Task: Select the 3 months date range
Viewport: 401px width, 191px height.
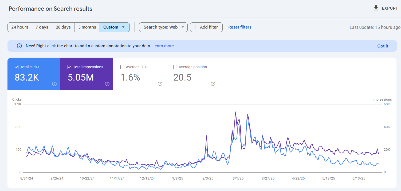Action: (x=87, y=27)
